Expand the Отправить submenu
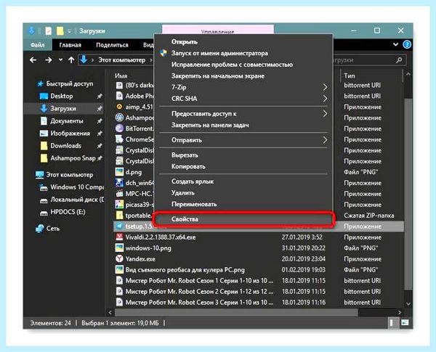 point(244,140)
